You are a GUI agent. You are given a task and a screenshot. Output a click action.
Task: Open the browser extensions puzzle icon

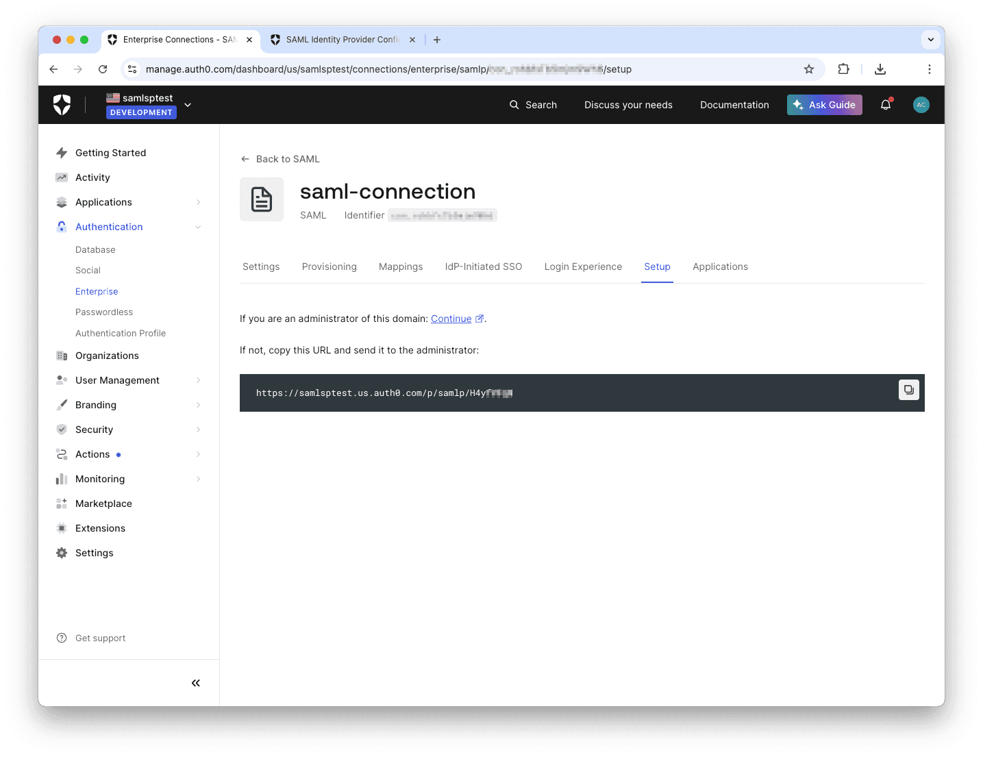(843, 69)
